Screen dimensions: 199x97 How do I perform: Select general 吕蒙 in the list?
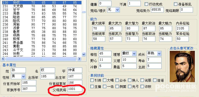[42, 28]
